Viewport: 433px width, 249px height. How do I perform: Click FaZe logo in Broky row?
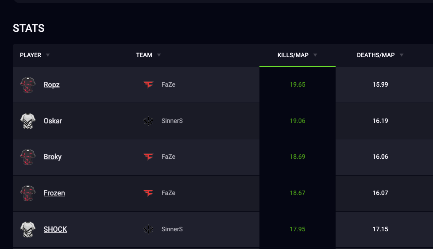pyautogui.click(x=148, y=157)
